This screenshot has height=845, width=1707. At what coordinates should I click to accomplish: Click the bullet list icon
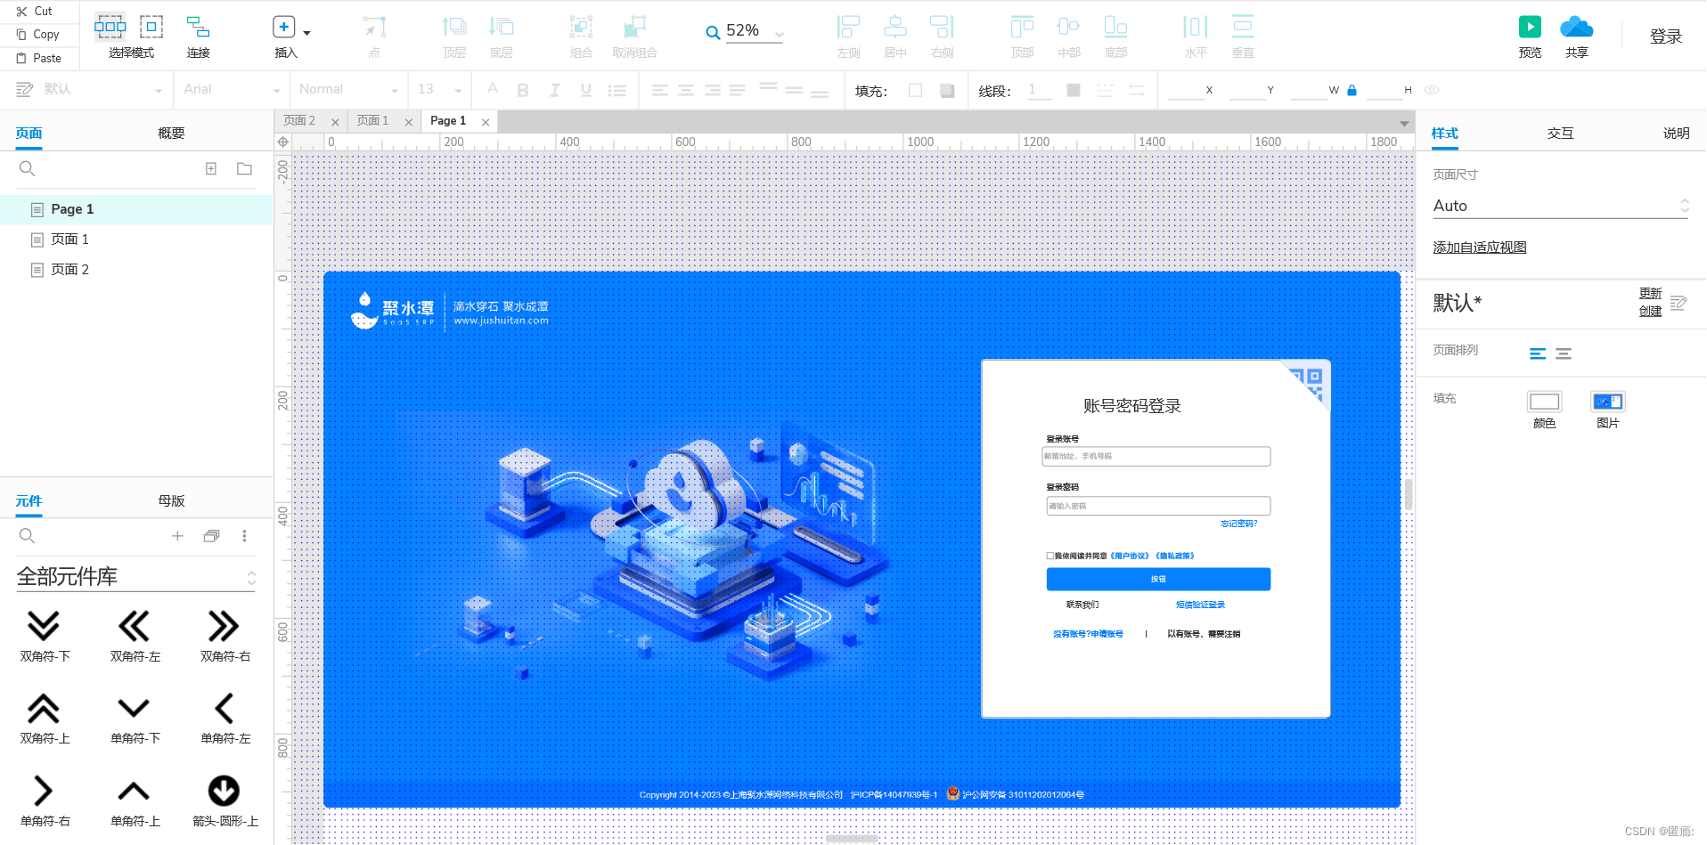point(617,90)
